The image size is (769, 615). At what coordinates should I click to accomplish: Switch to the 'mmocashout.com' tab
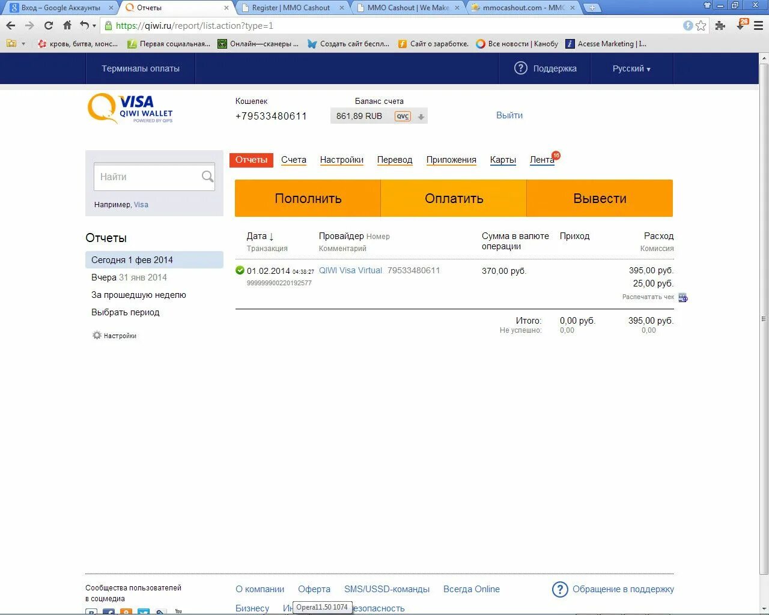[523, 8]
